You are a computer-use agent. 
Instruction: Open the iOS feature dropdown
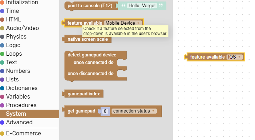coord(235,57)
